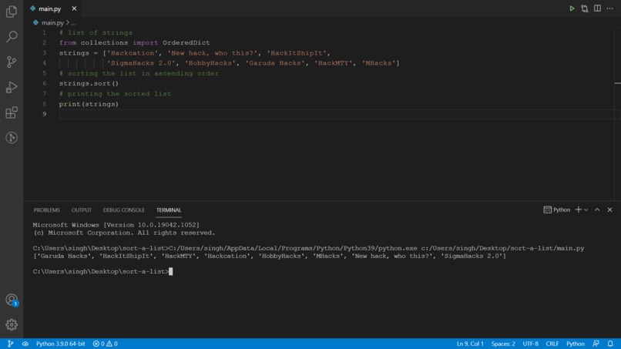Change indentation via Spaces: 2
This screenshot has height=349, width=621.
(503, 344)
